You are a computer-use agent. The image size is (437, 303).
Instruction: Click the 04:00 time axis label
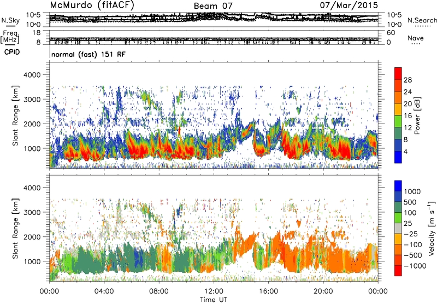tap(104, 292)
